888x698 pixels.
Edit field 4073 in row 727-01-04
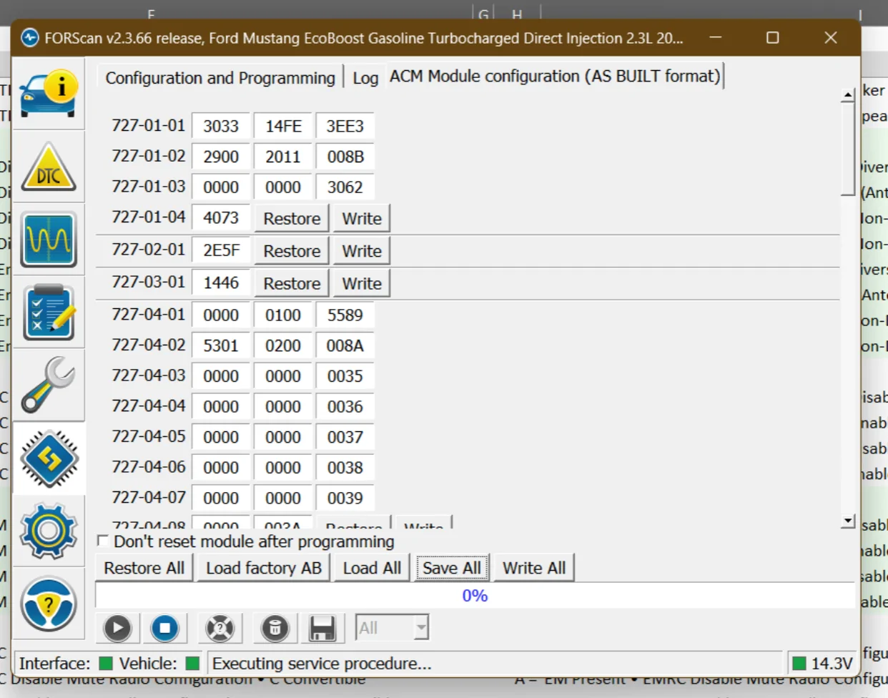[221, 217]
